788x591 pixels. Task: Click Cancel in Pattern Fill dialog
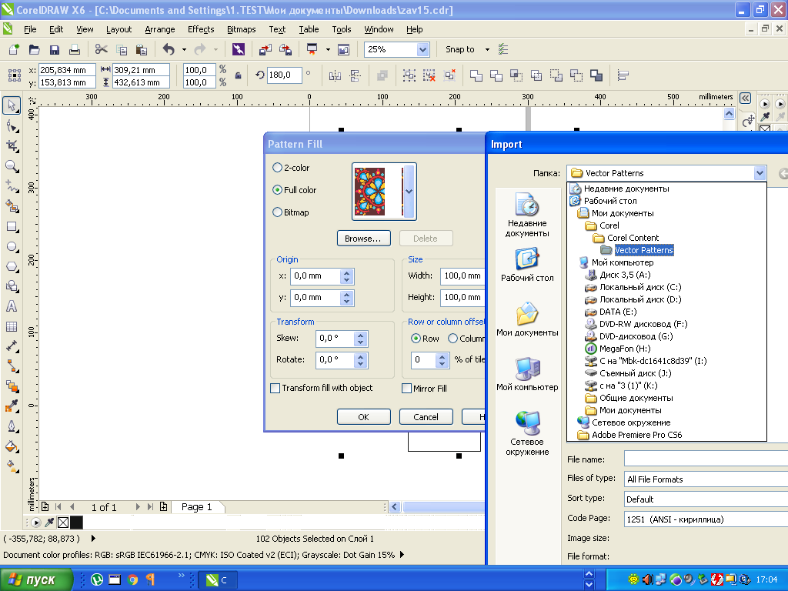coord(426,417)
